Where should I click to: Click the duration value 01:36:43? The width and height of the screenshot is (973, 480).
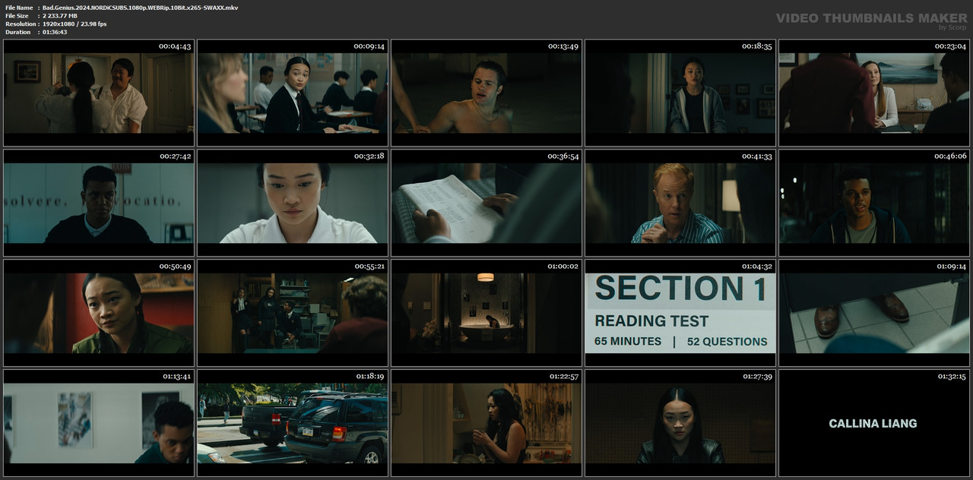55,33
